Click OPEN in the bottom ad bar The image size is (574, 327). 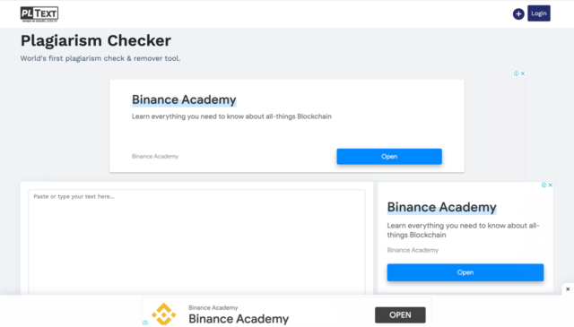tap(400, 315)
